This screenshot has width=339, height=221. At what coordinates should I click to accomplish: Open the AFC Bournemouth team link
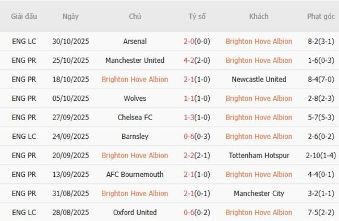point(135,174)
